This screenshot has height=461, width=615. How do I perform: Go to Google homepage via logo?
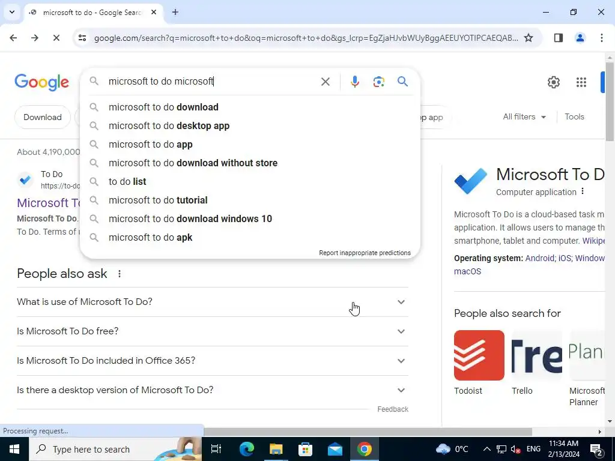coord(41,82)
